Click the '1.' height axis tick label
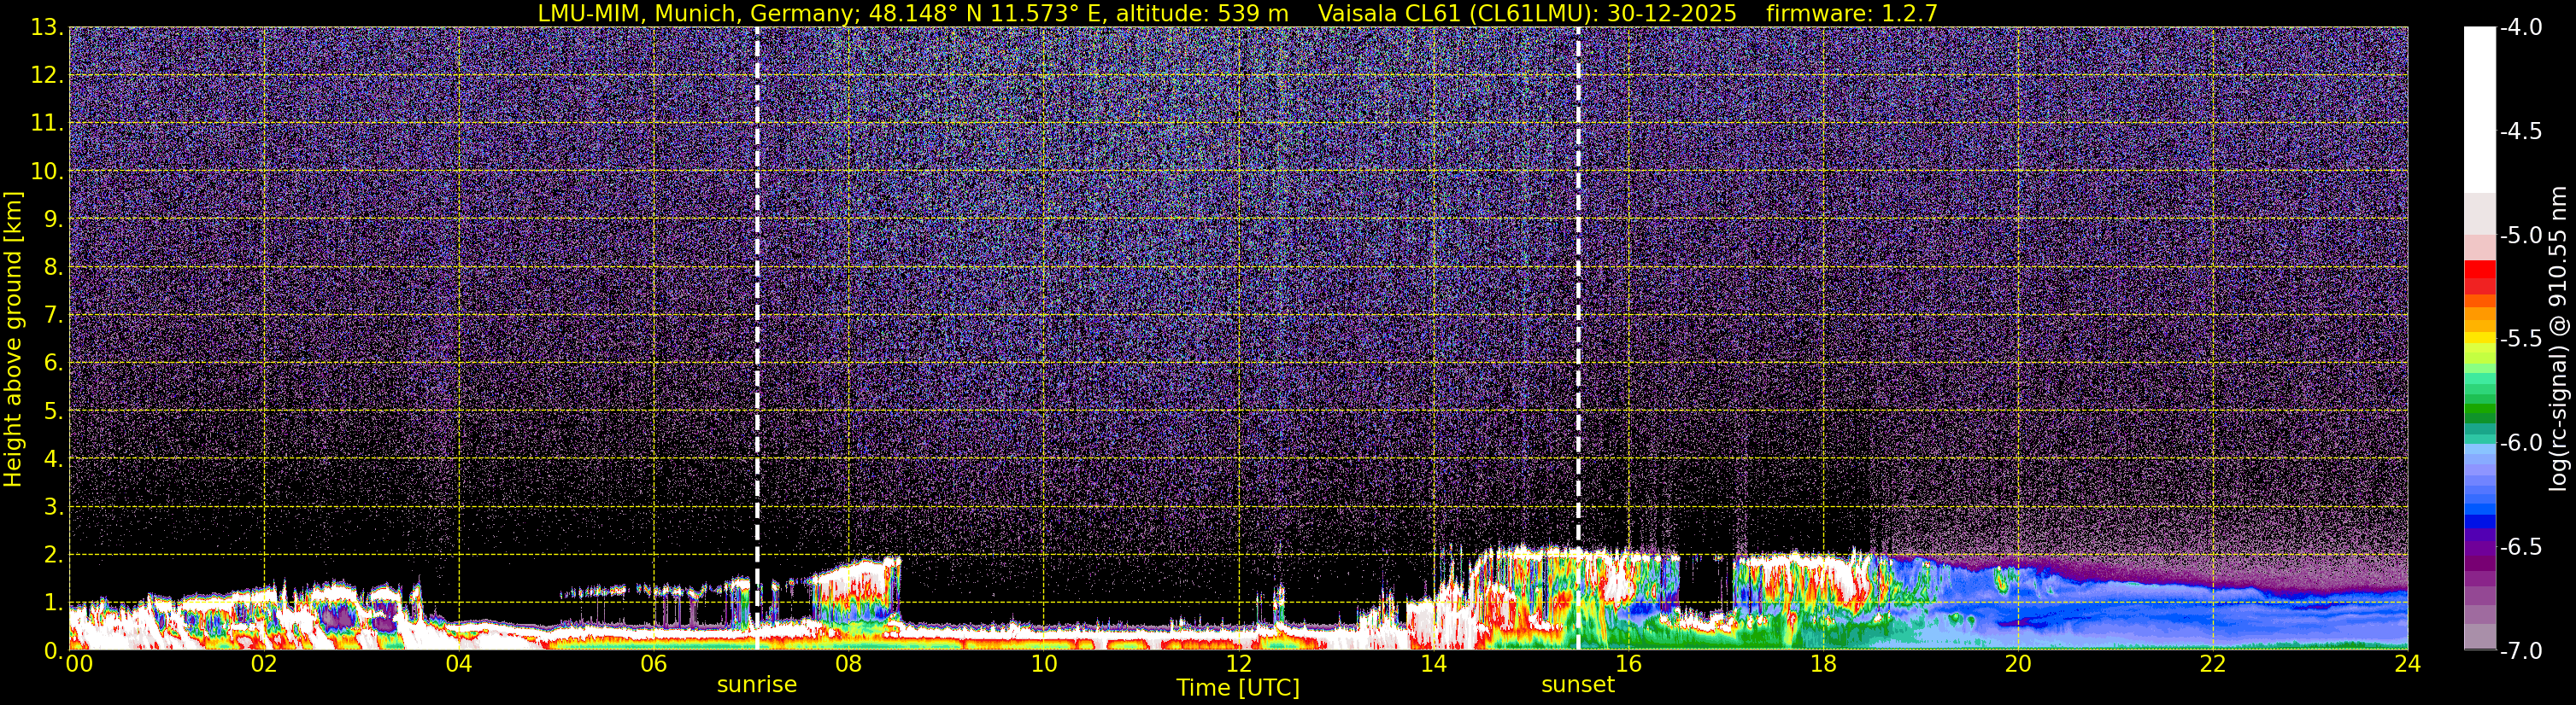2576x705 pixels. (52, 602)
